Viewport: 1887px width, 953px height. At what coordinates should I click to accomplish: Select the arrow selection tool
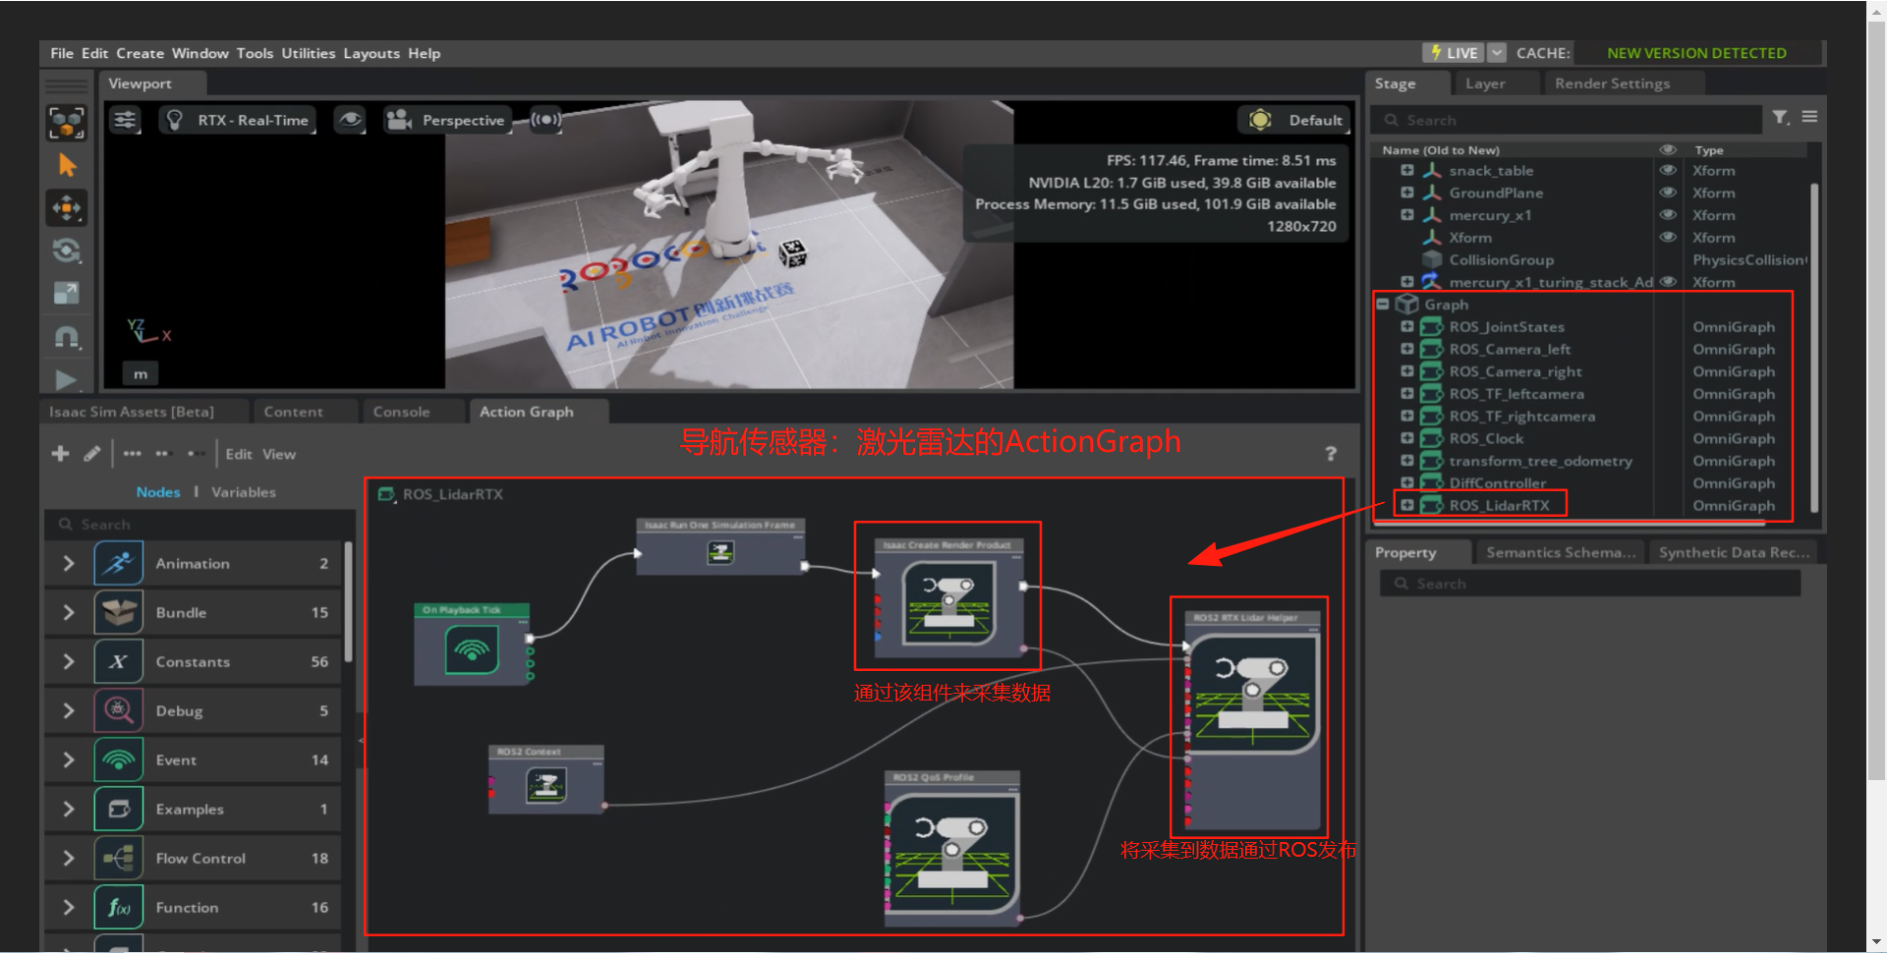pos(67,165)
